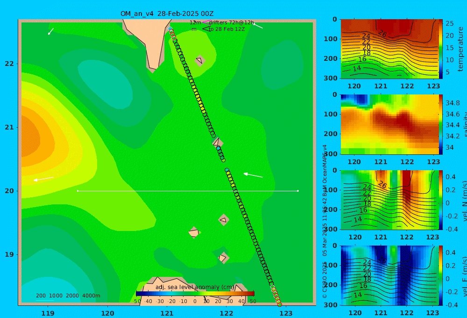Click the '14' contour label in temperature panel

pyautogui.click(x=357, y=69)
